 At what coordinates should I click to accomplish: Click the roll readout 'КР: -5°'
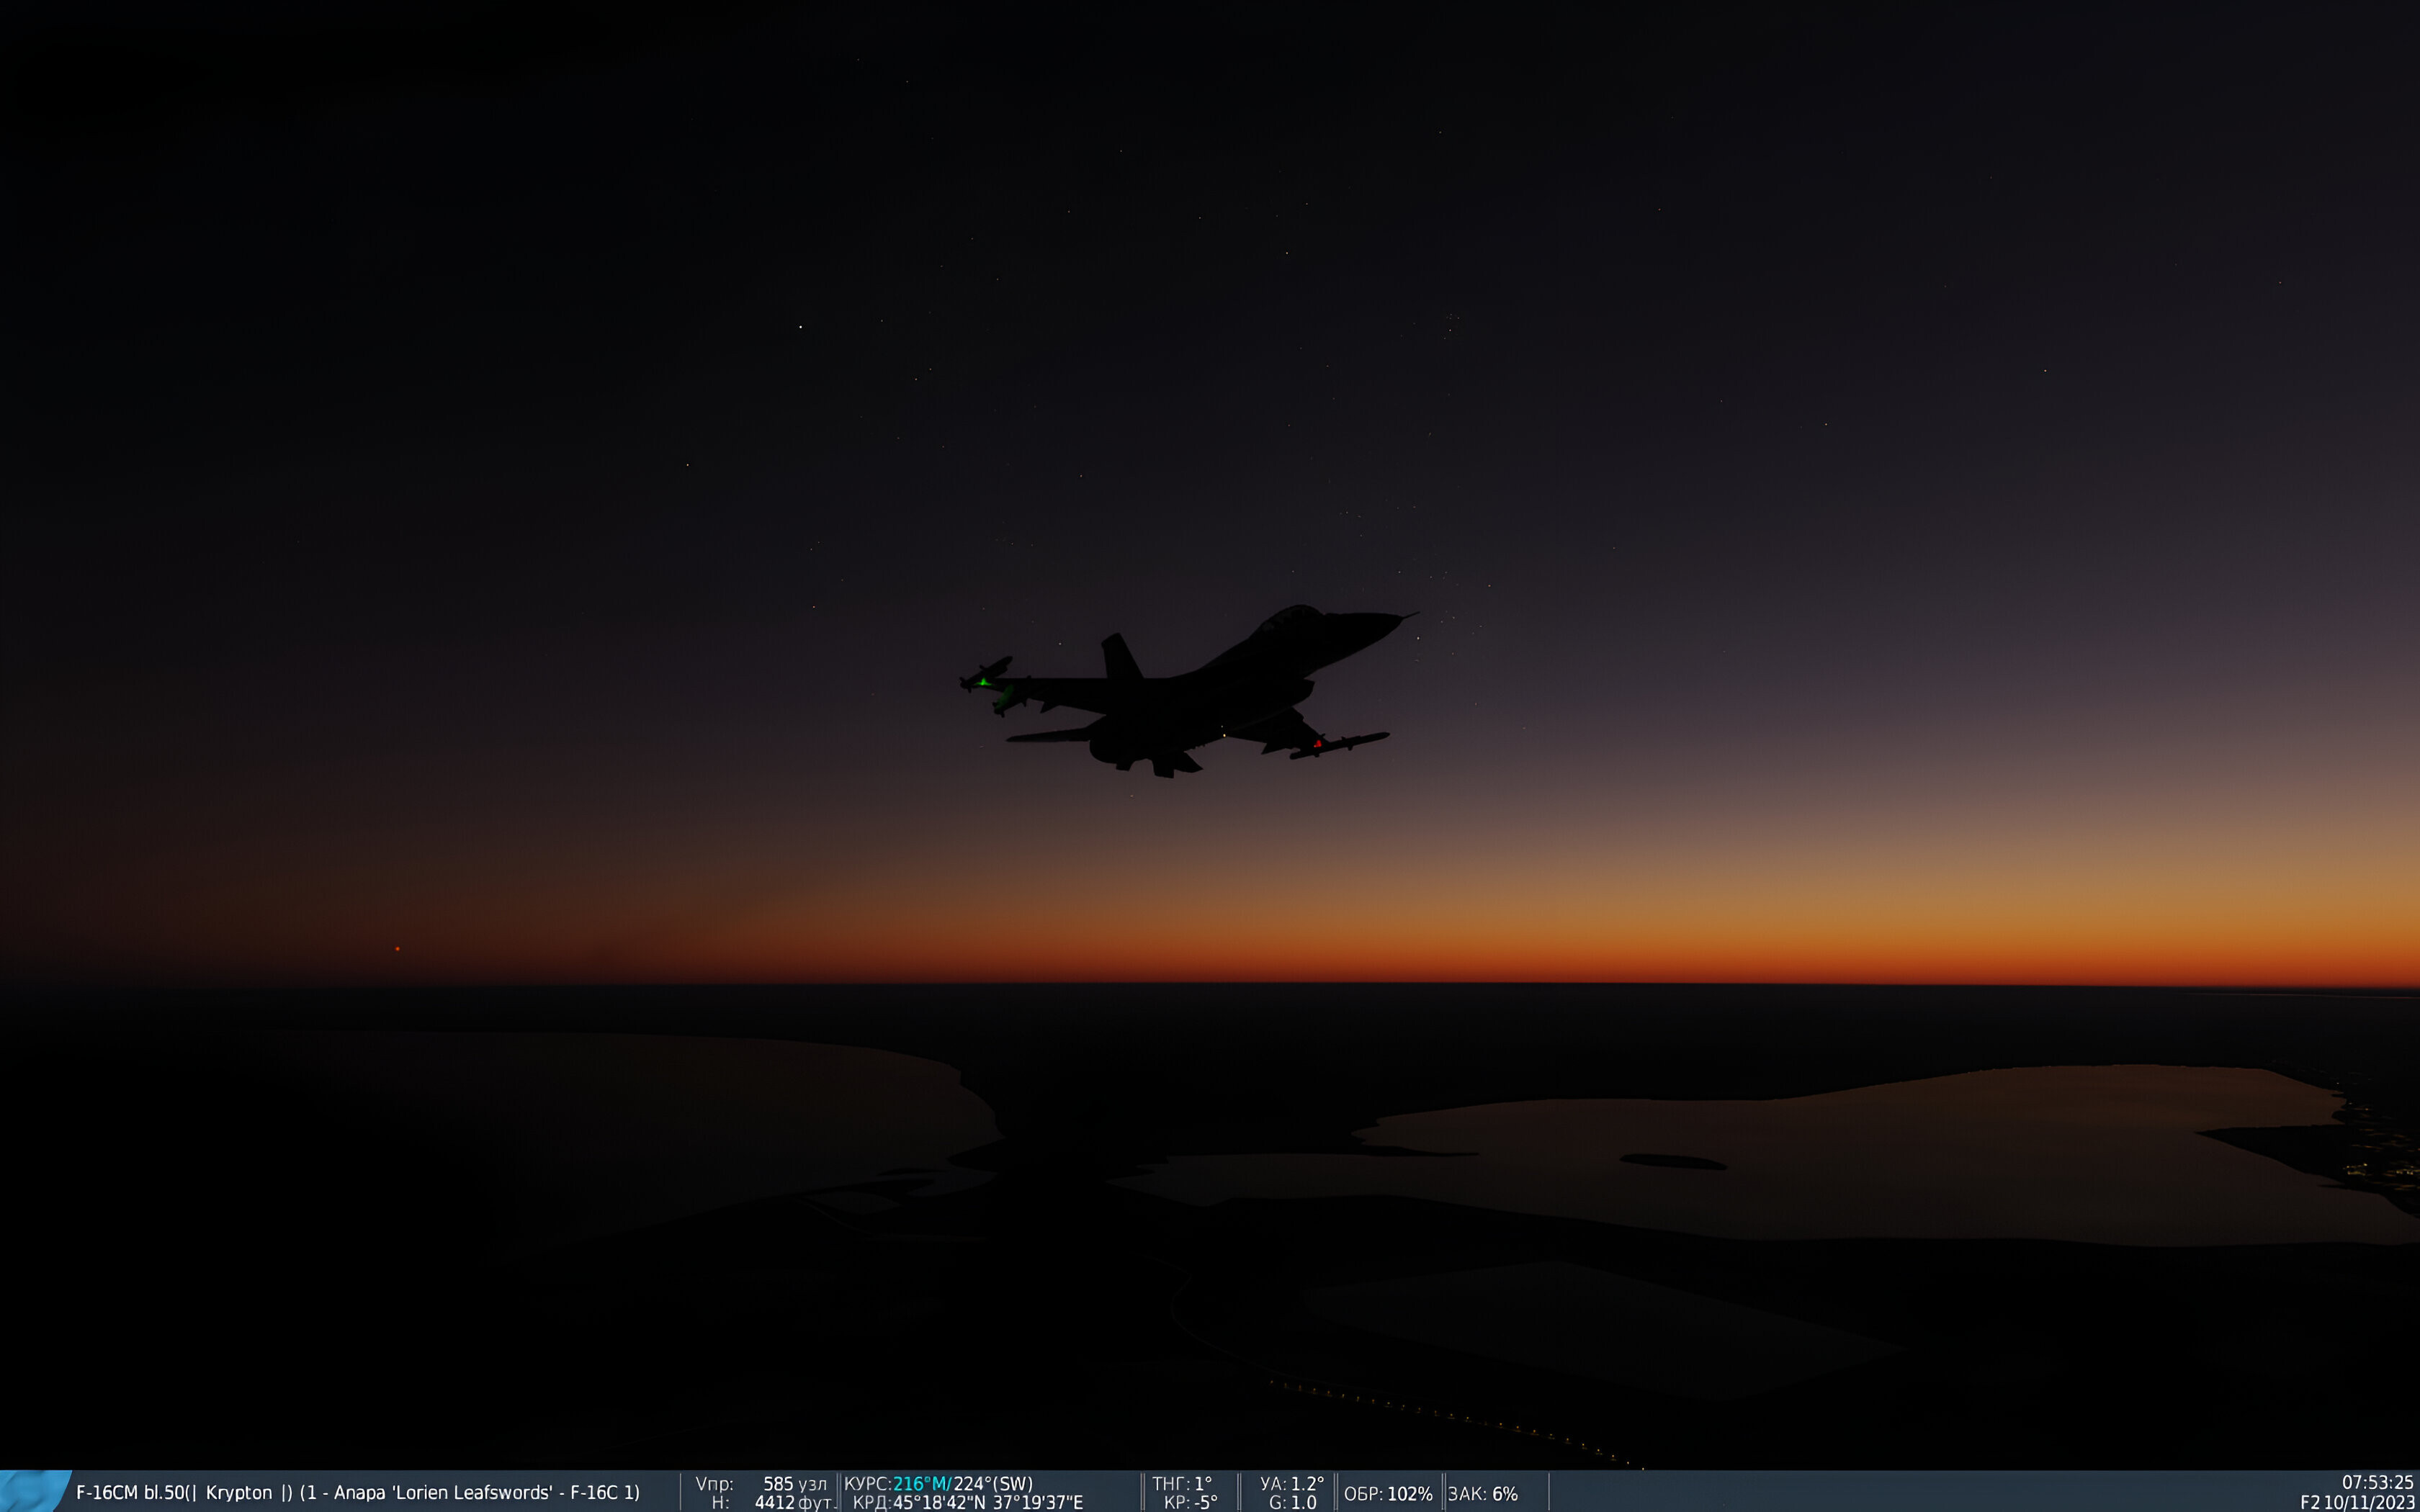[x=1190, y=1502]
